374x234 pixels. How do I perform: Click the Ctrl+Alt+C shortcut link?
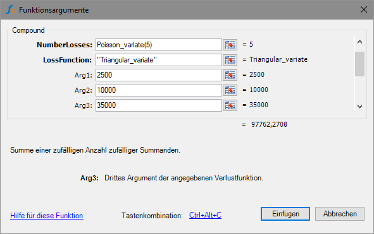pyautogui.click(x=206, y=215)
